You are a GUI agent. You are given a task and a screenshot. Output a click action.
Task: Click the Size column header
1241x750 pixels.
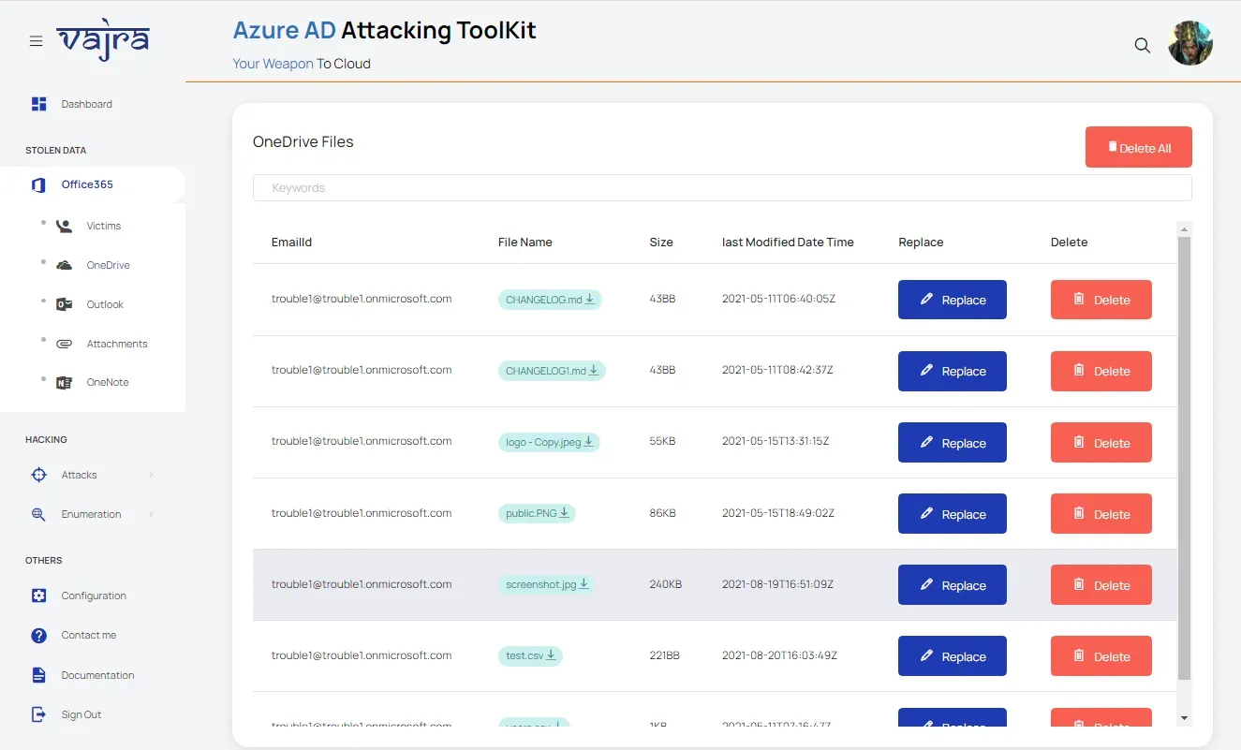pos(661,242)
